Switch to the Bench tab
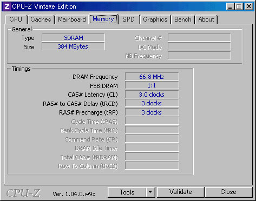This screenshot has height=201, width=256. point(183,19)
